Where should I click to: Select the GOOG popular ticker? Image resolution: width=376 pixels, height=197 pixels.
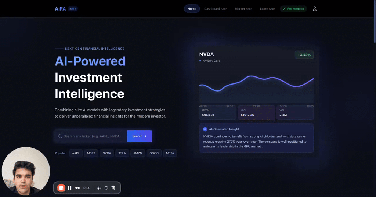(x=154, y=153)
